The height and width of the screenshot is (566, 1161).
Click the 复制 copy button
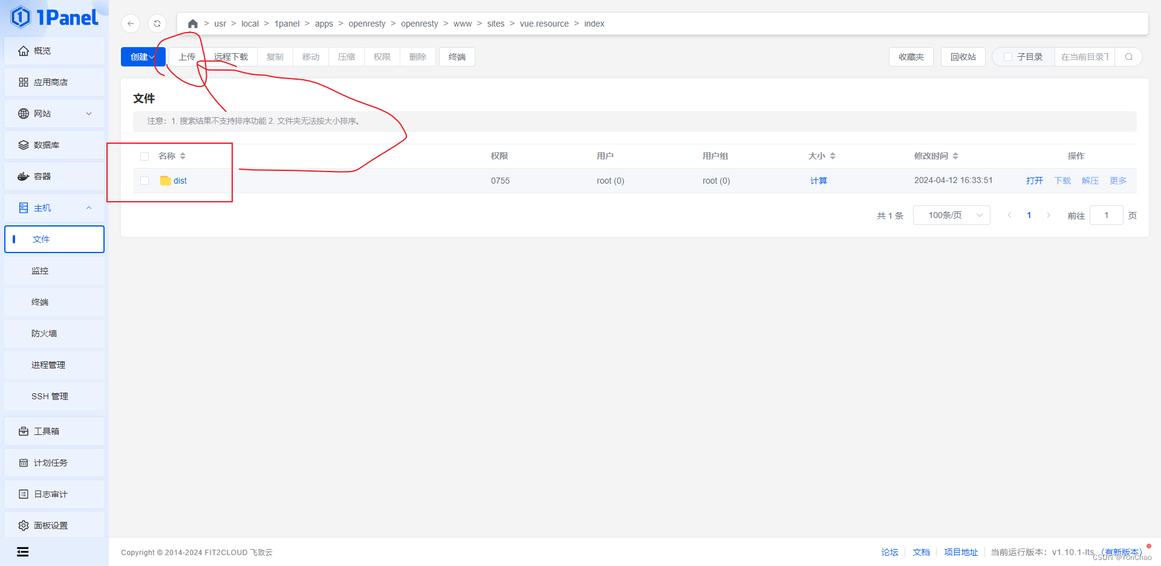click(275, 57)
